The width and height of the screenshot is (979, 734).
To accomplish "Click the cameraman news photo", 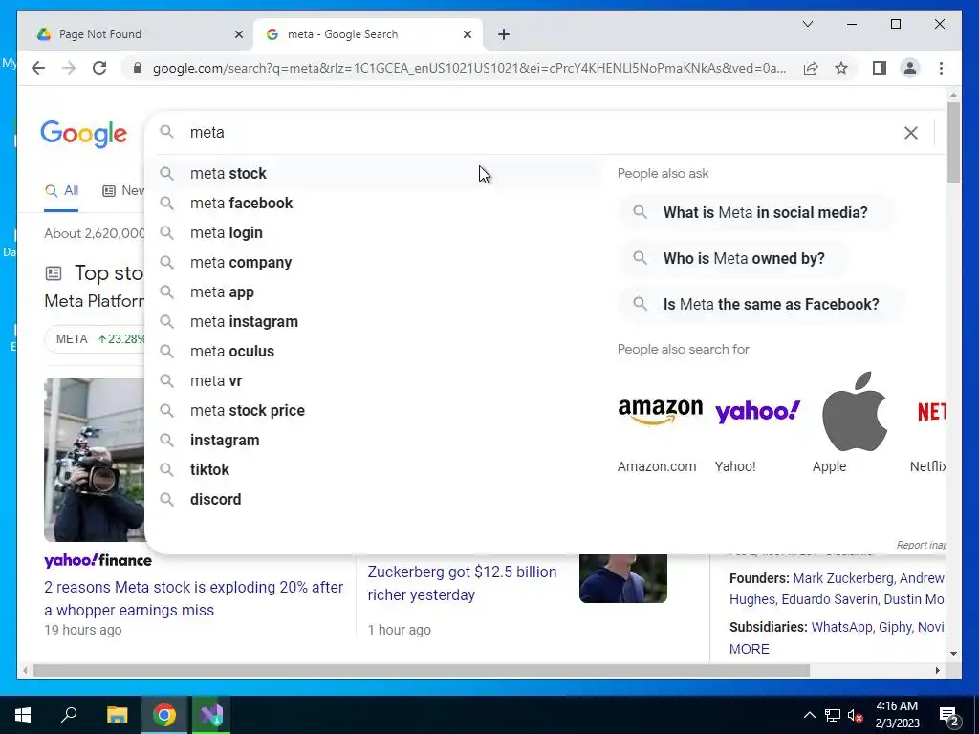I will pyautogui.click(x=95, y=460).
